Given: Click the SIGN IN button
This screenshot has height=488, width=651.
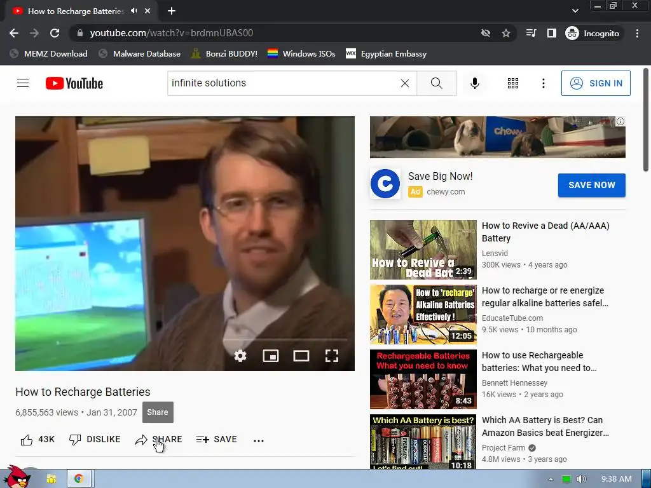Looking at the screenshot, I should point(595,83).
